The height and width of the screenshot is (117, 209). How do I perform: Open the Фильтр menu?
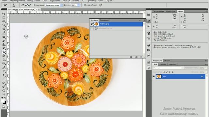[66, 1]
